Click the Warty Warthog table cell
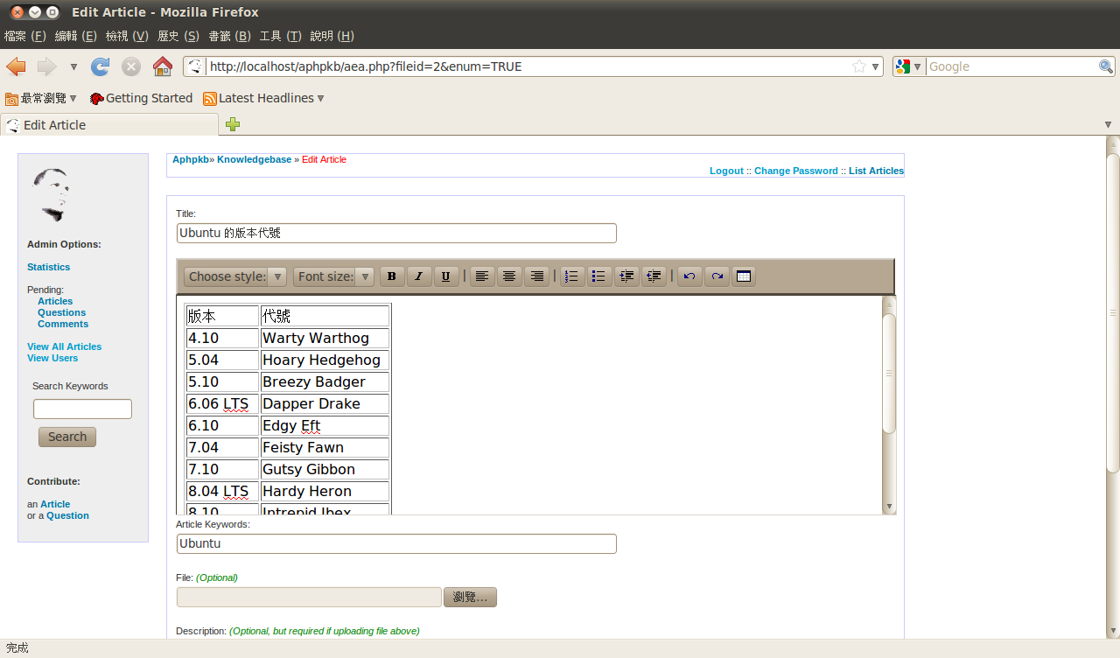 (x=325, y=338)
